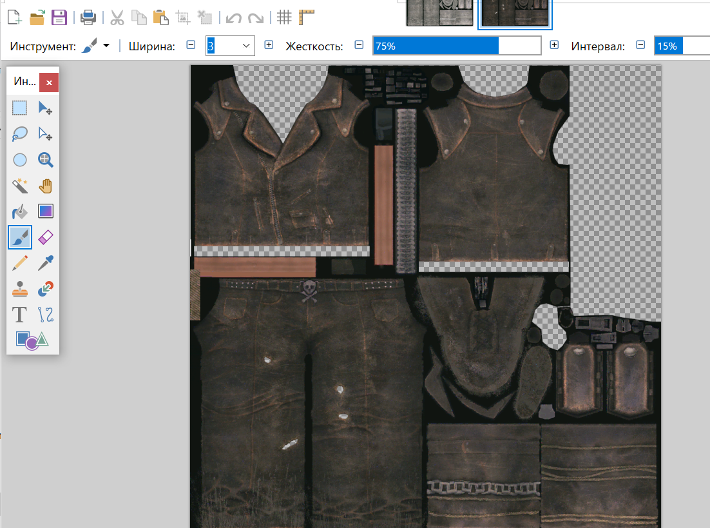Select the Text tool
Viewport: 710px width, 528px height.
pyautogui.click(x=20, y=315)
